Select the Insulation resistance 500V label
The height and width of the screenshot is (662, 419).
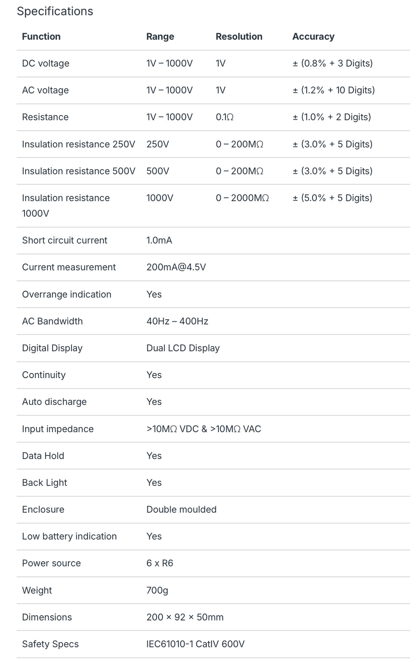[x=79, y=171]
